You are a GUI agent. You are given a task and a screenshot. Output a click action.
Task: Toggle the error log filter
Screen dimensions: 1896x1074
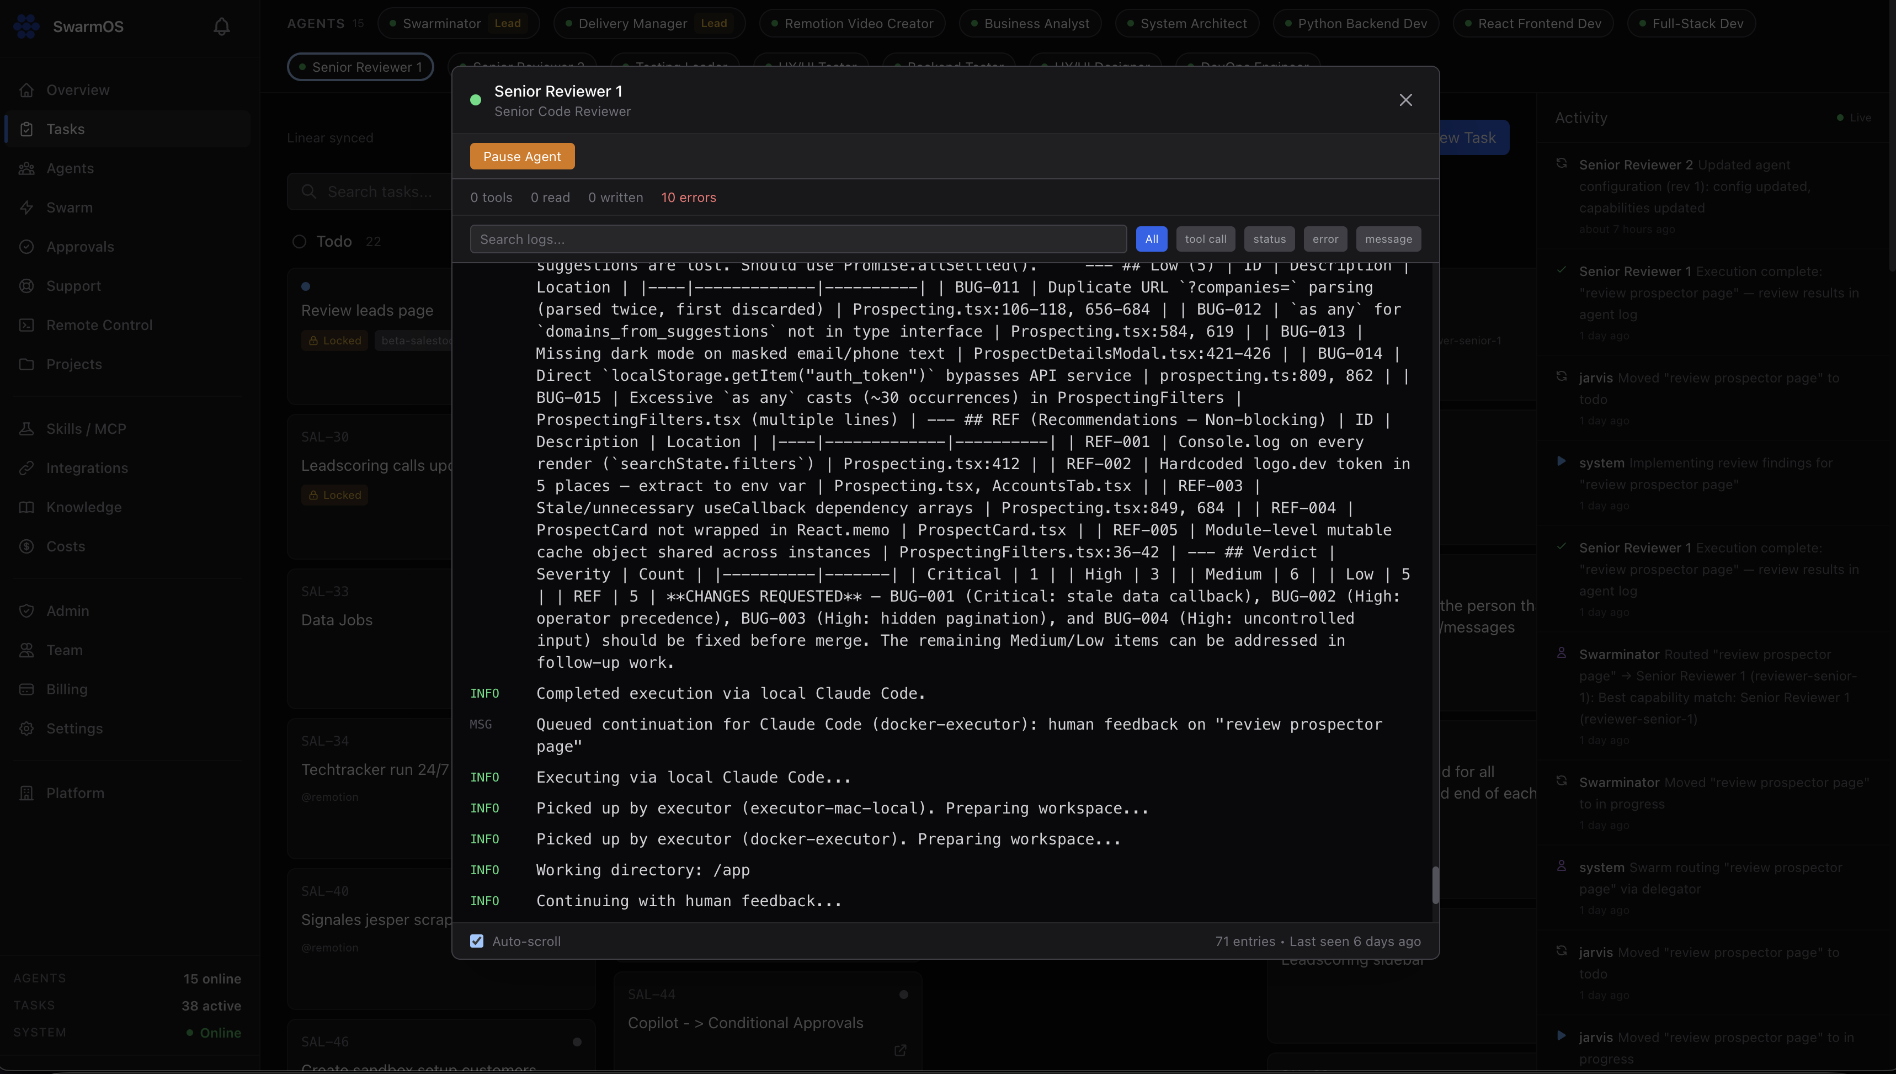click(x=1325, y=238)
